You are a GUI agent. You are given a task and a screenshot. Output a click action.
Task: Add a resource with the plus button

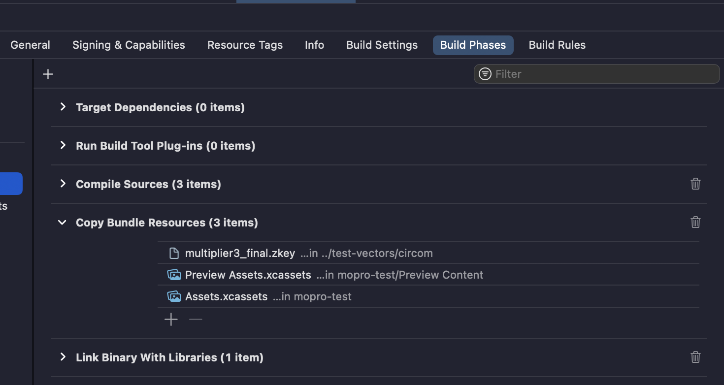pos(171,319)
